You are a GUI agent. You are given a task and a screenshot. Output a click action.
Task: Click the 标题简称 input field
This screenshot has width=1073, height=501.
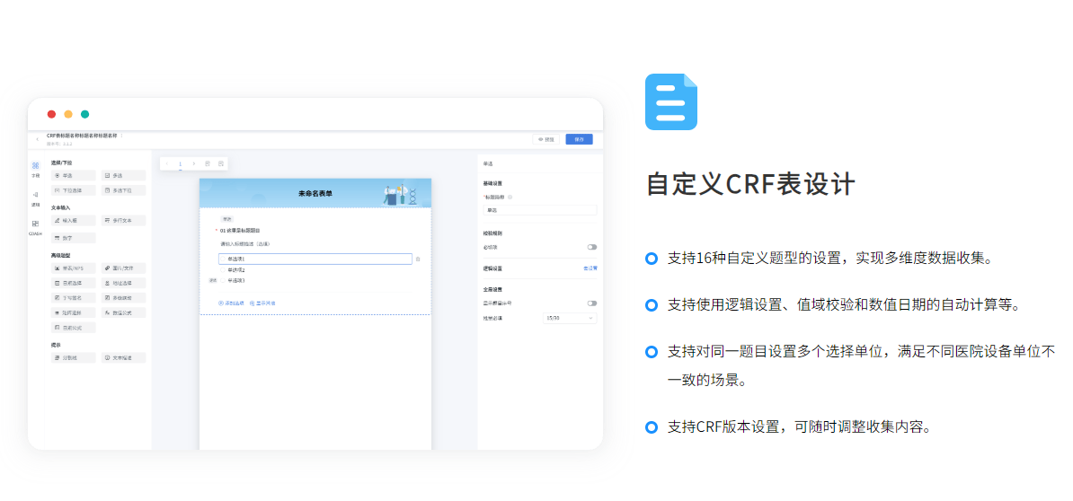click(x=539, y=210)
